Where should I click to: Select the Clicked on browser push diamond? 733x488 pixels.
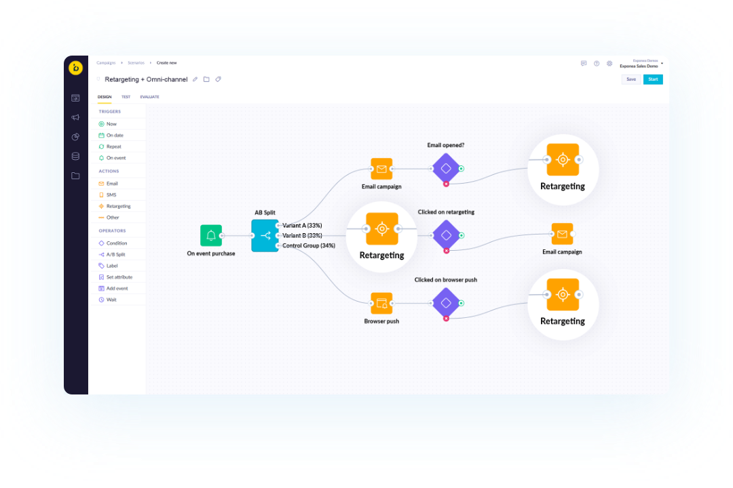point(446,303)
